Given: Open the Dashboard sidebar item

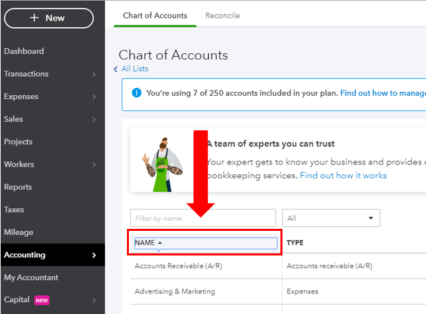Looking at the screenshot, I should click(24, 51).
